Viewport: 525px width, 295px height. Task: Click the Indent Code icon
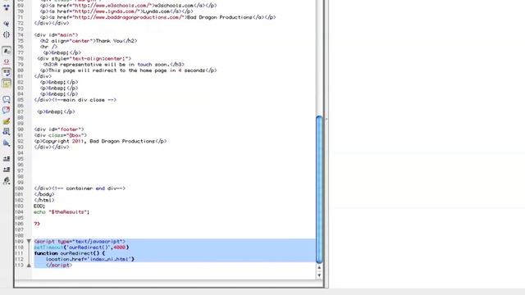(7, 158)
